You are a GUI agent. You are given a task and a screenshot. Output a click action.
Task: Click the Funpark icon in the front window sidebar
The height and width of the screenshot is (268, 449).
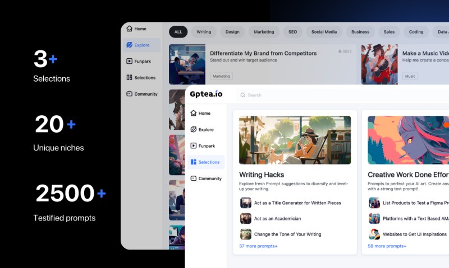point(194,145)
